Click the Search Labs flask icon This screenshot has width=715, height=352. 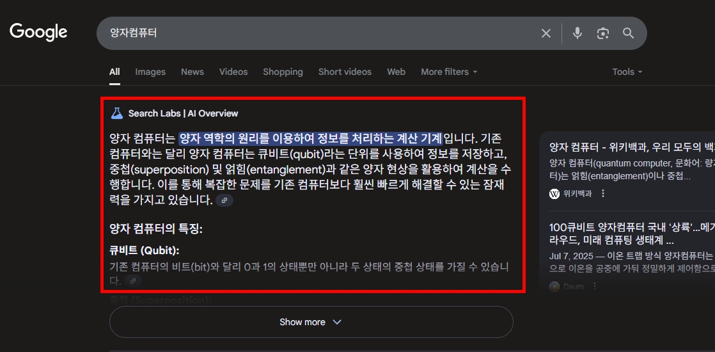(x=117, y=113)
